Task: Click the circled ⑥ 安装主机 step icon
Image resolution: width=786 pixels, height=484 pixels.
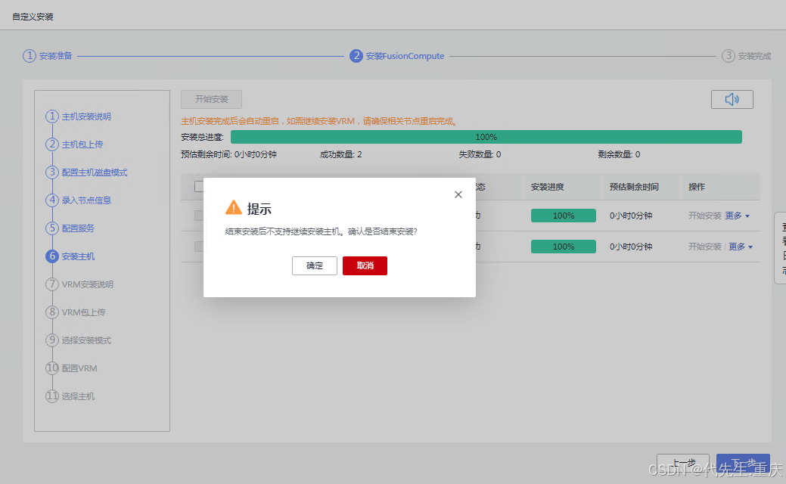Action: 51,256
